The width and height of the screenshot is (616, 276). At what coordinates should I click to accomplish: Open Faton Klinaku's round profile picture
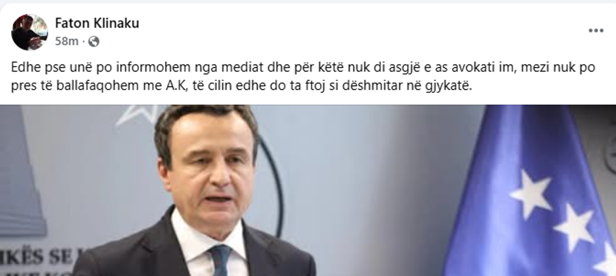[x=30, y=32]
